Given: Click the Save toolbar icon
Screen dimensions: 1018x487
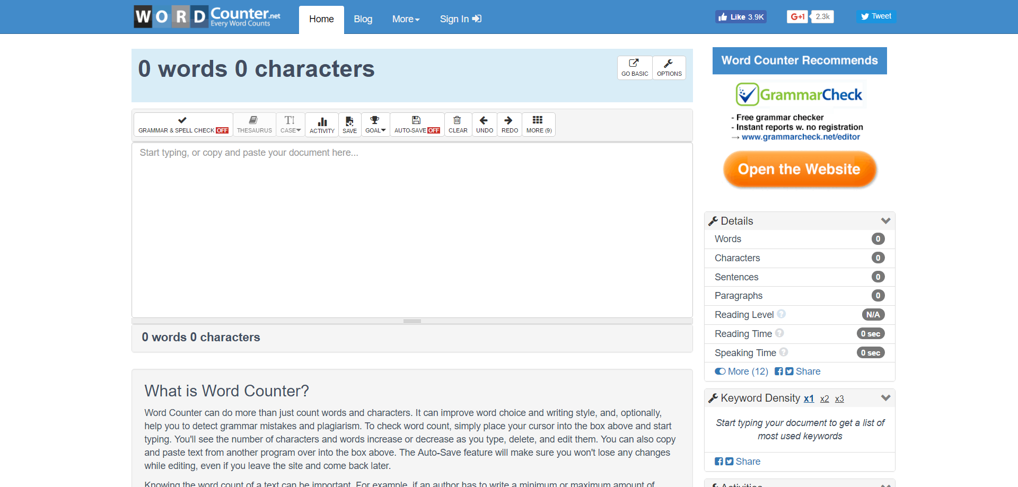Looking at the screenshot, I should point(350,125).
